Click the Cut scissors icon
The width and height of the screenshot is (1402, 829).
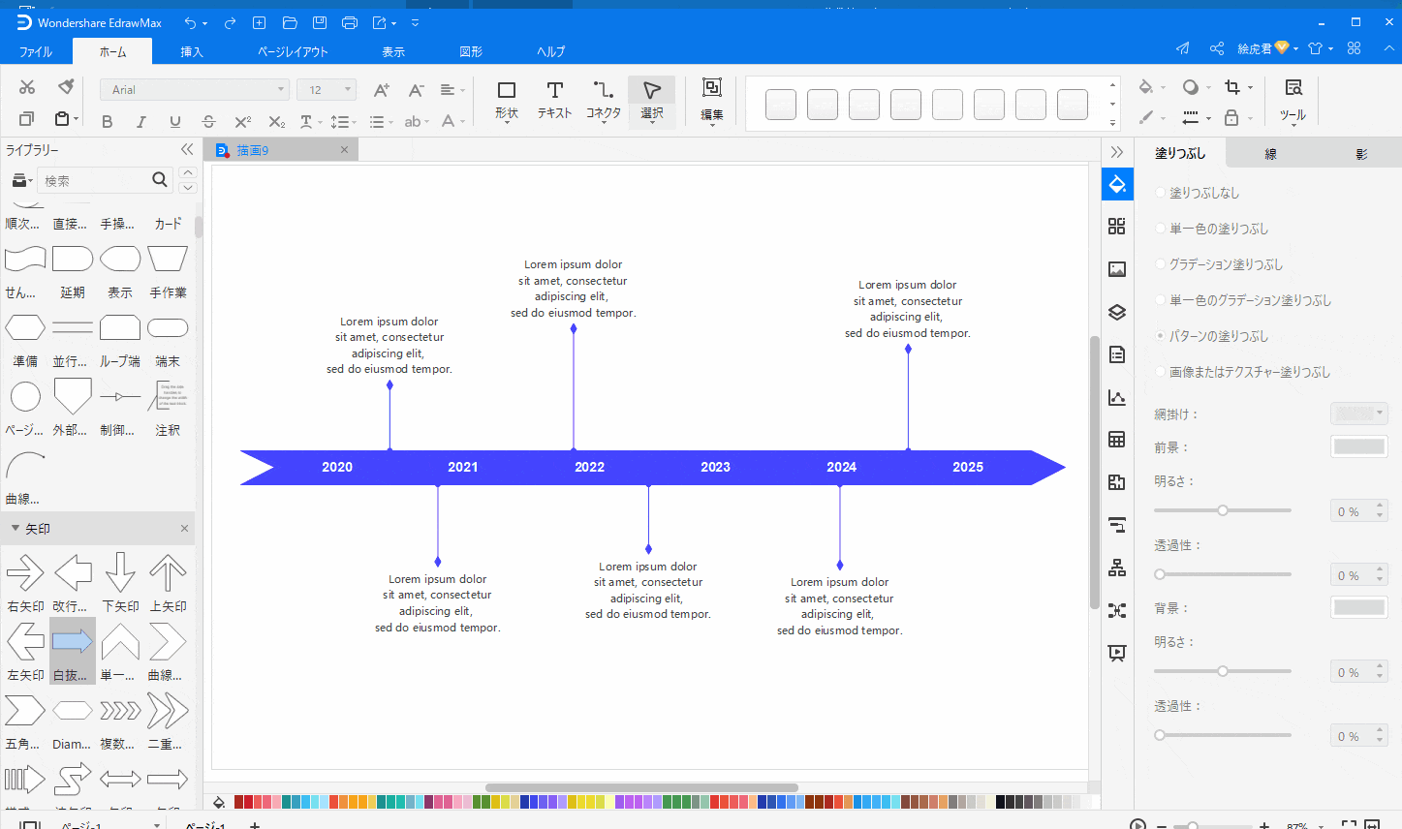(x=27, y=87)
